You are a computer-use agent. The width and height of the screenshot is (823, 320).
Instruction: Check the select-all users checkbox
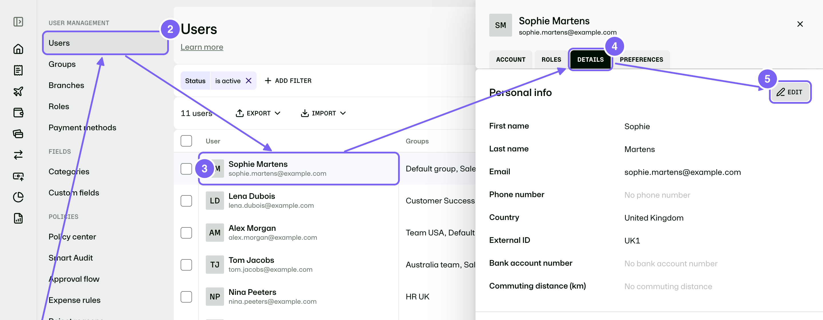click(x=186, y=141)
